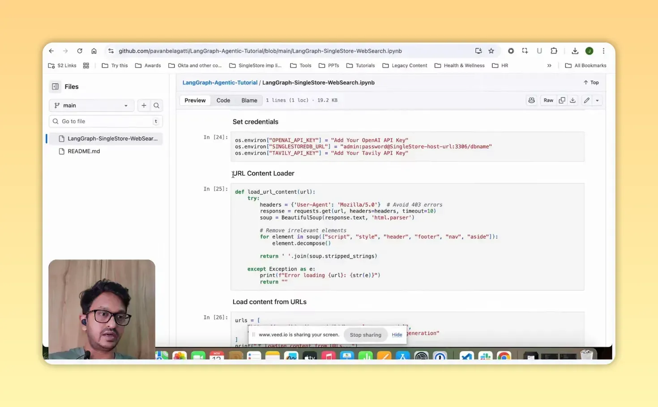Open the All Bookmarks folder

coord(586,65)
